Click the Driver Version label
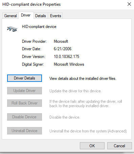 pos(33,57)
